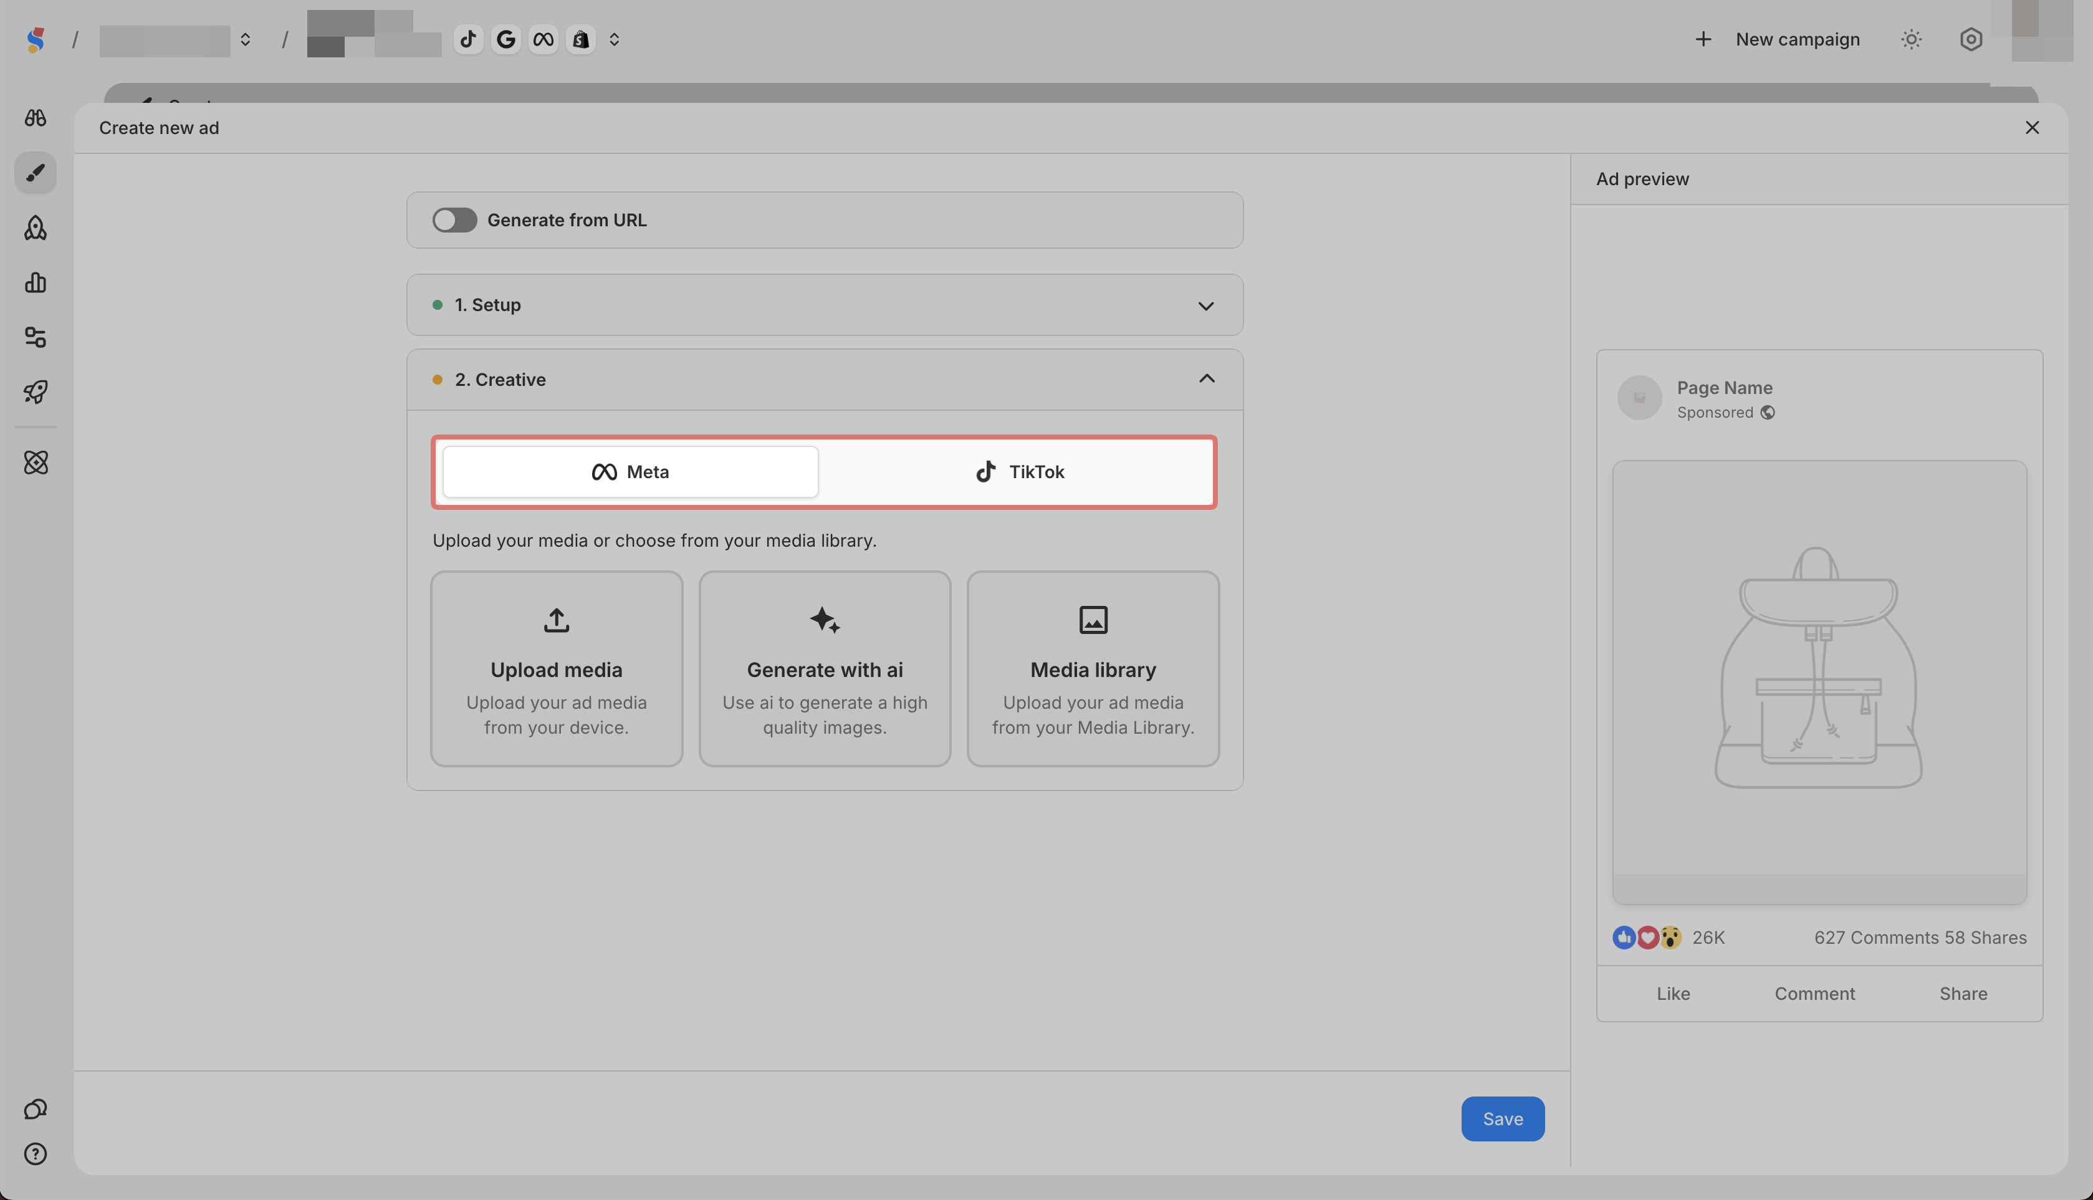2093x1200 pixels.
Task: Open settings via the hexagon gear icon
Action: click(1970, 39)
